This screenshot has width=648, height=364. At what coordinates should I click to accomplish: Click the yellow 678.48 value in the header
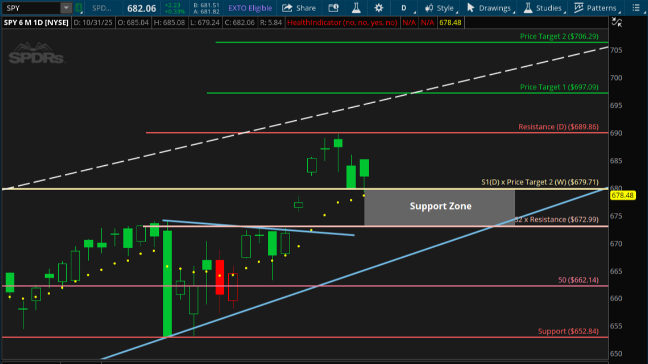(x=450, y=22)
